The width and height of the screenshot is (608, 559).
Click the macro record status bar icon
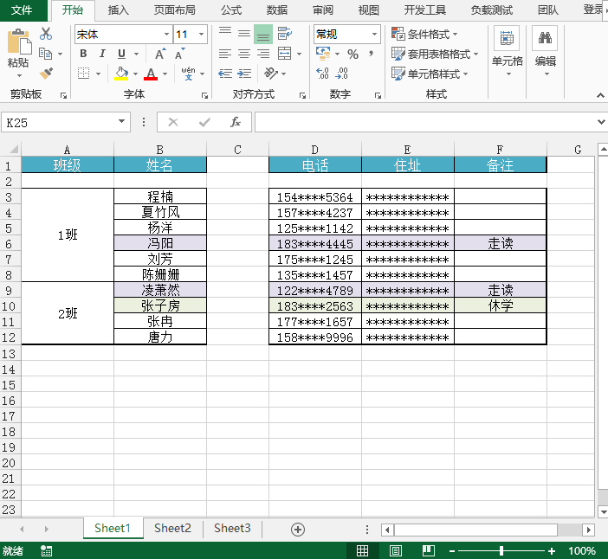tap(46, 550)
